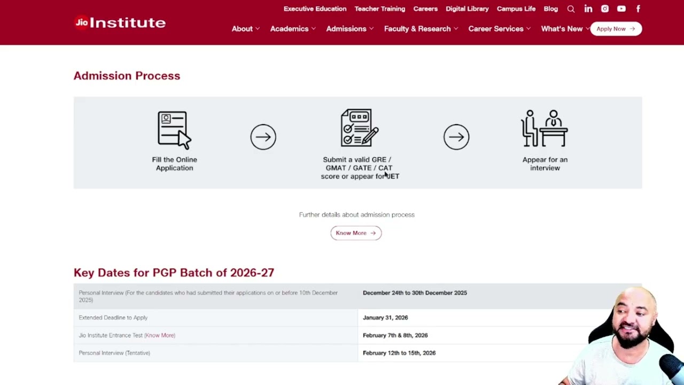Image resolution: width=684 pixels, height=385 pixels.
Task: Click 'Fill the Online Application' step text
Action: tap(175, 164)
